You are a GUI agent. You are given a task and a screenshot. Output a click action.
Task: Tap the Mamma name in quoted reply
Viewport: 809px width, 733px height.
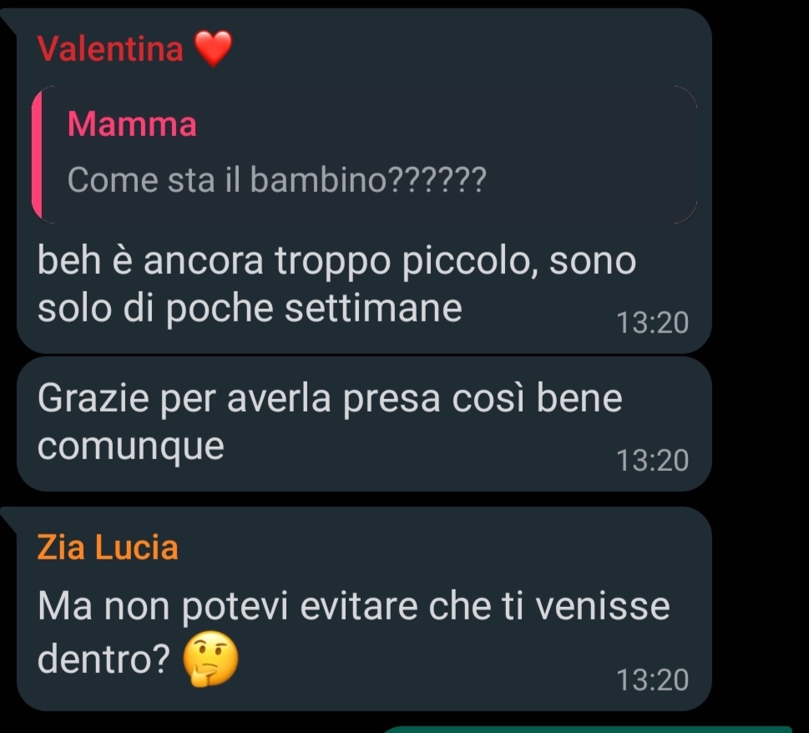132,124
